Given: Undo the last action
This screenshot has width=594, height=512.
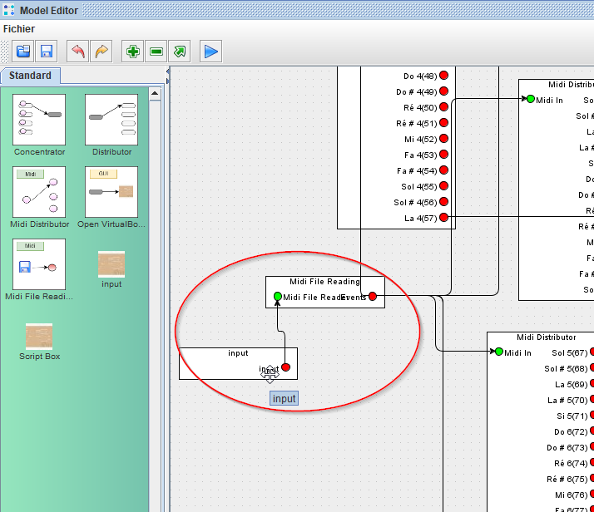Looking at the screenshot, I should pos(77,52).
